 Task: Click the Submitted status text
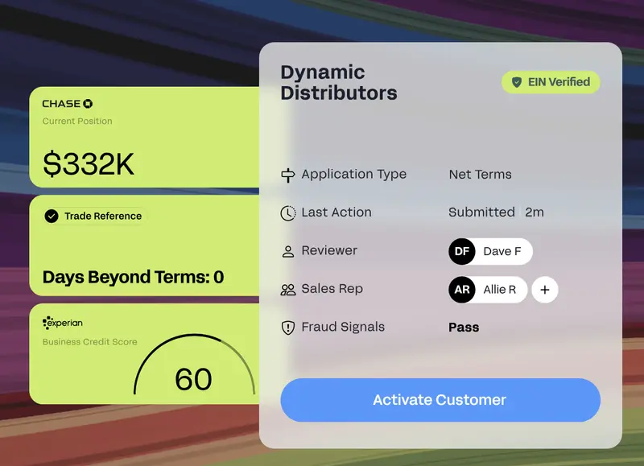[481, 212]
